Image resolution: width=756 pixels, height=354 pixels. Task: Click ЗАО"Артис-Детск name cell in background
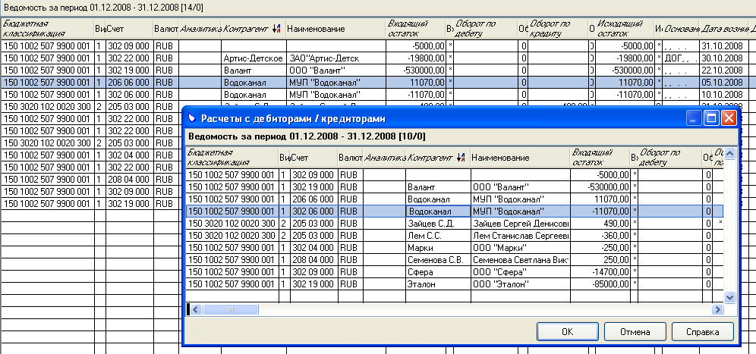pos(335,58)
